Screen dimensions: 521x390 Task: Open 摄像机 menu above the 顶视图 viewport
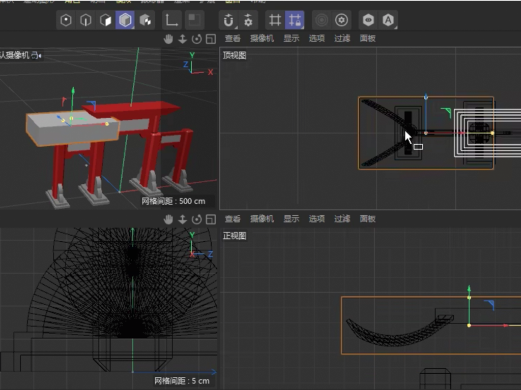pyautogui.click(x=262, y=39)
